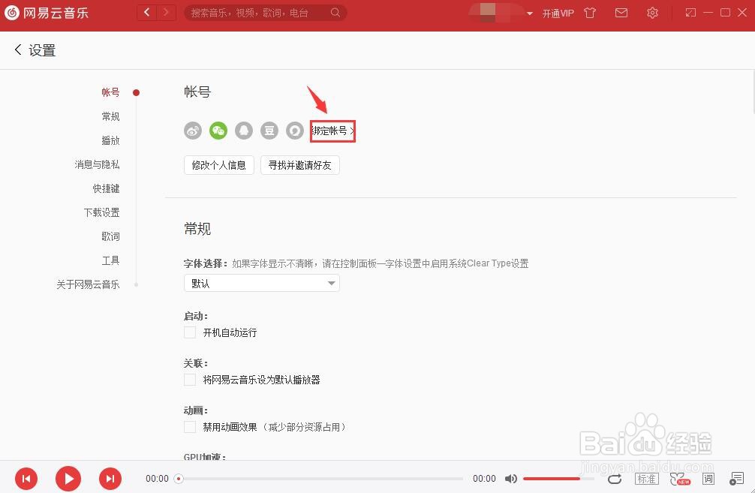Play the previous track
755x493 pixels.
click(x=26, y=479)
